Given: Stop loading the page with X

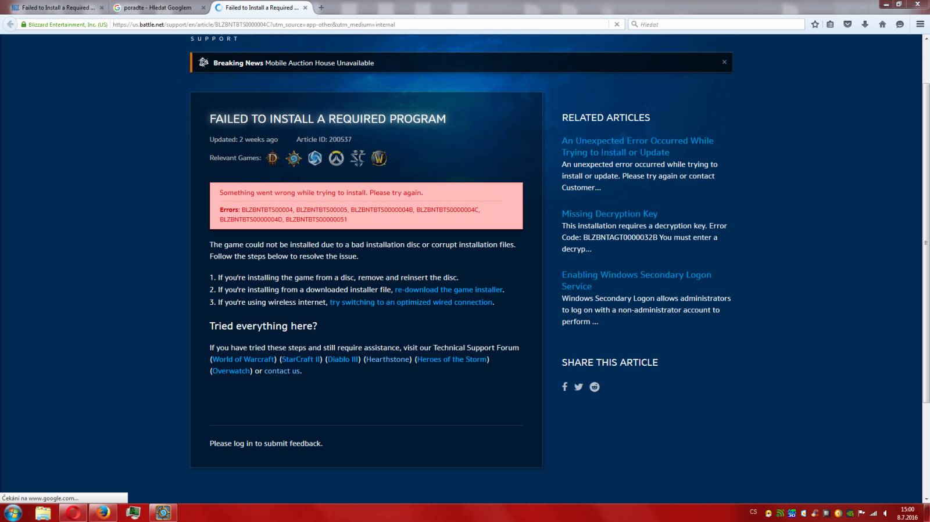Looking at the screenshot, I should [x=617, y=24].
